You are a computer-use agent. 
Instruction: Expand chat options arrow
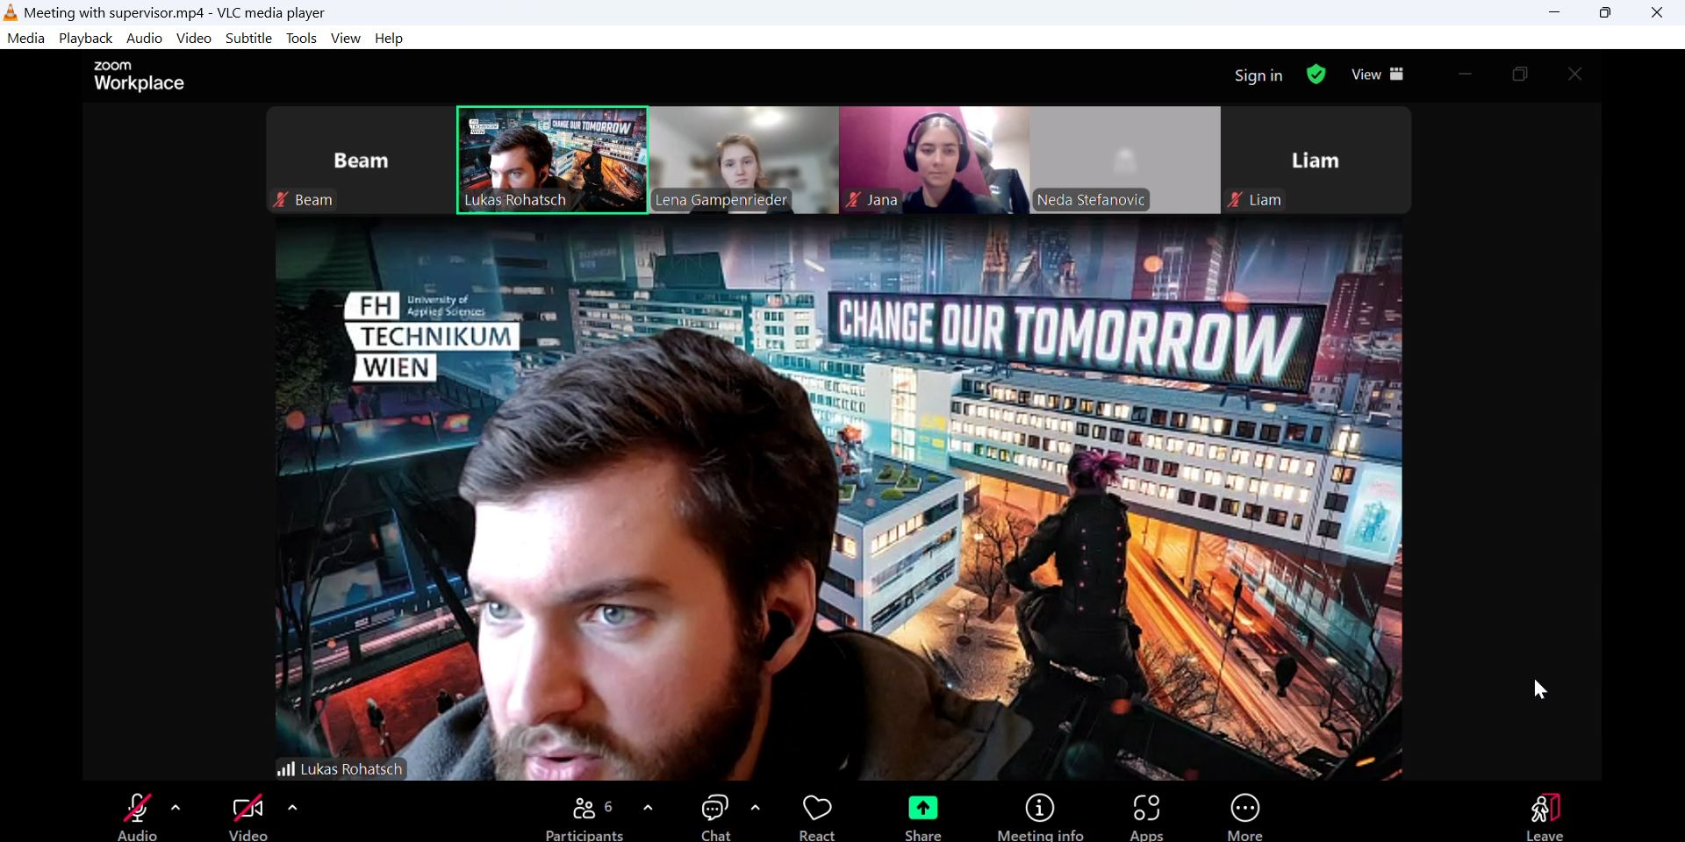(756, 808)
